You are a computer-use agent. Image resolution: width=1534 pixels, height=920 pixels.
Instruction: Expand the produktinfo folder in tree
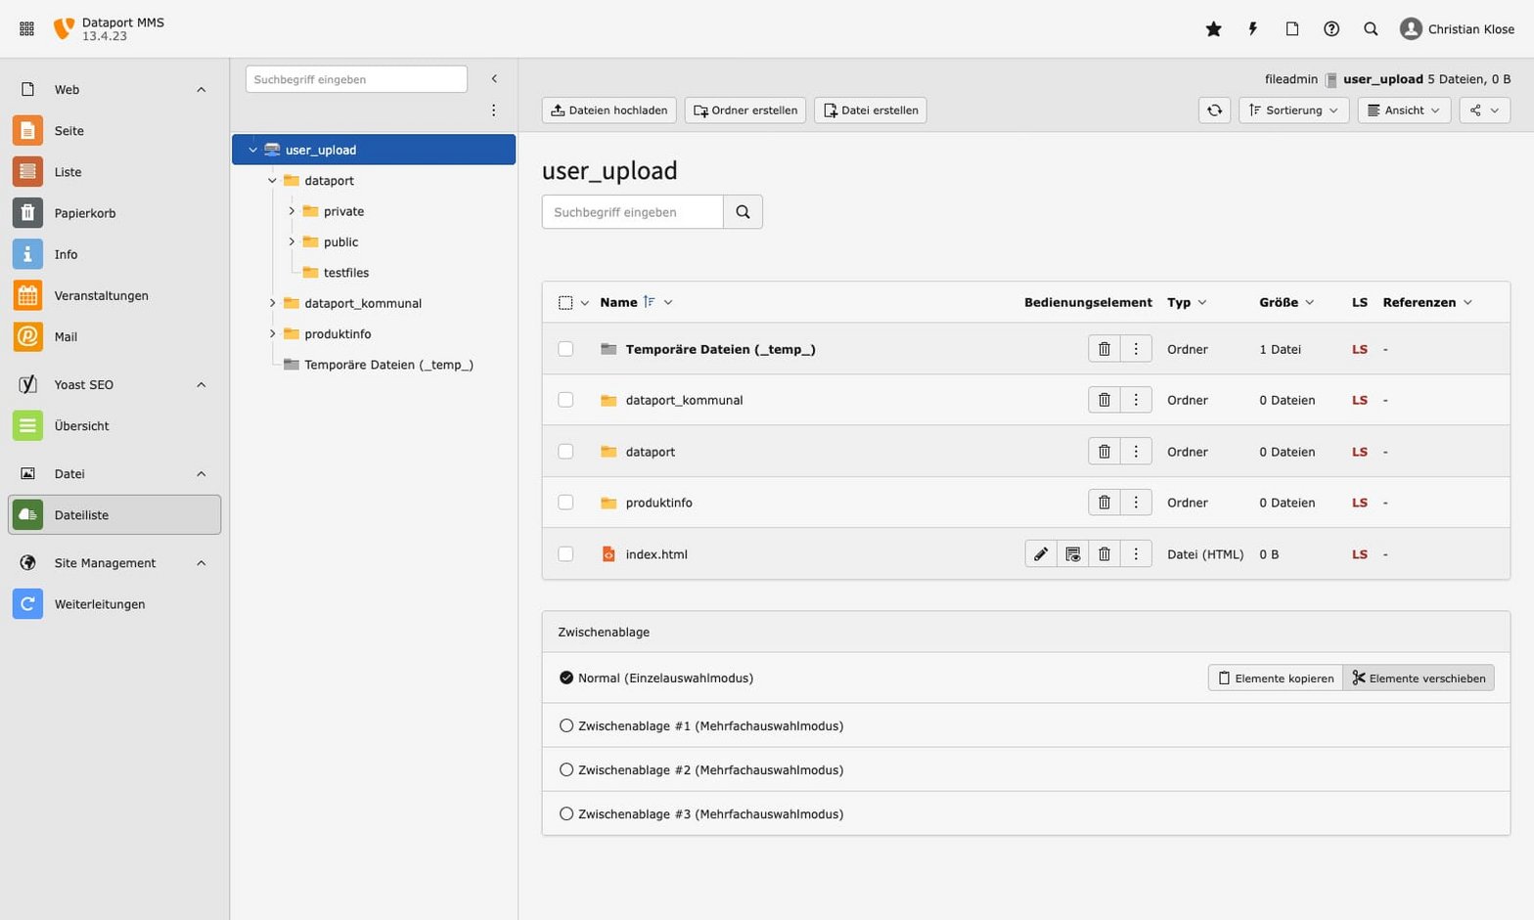pyautogui.click(x=272, y=334)
